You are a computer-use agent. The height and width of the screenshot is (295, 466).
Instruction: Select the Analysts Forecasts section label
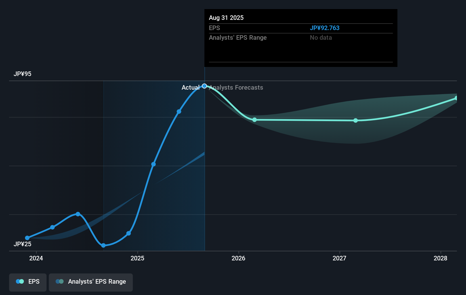(236, 87)
